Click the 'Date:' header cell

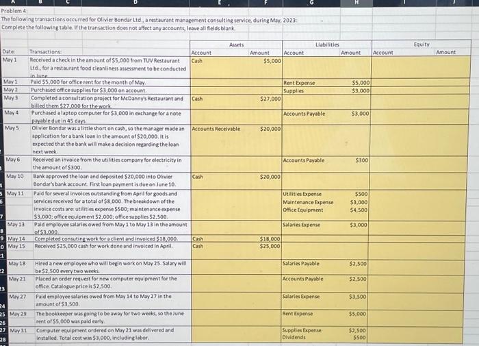click(x=8, y=51)
